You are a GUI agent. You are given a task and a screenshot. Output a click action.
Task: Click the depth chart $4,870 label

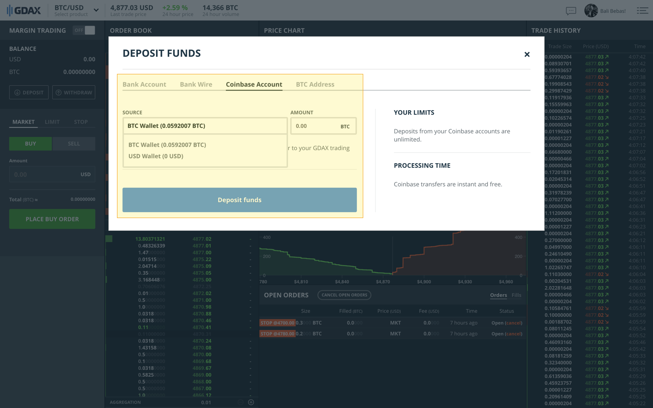(383, 282)
